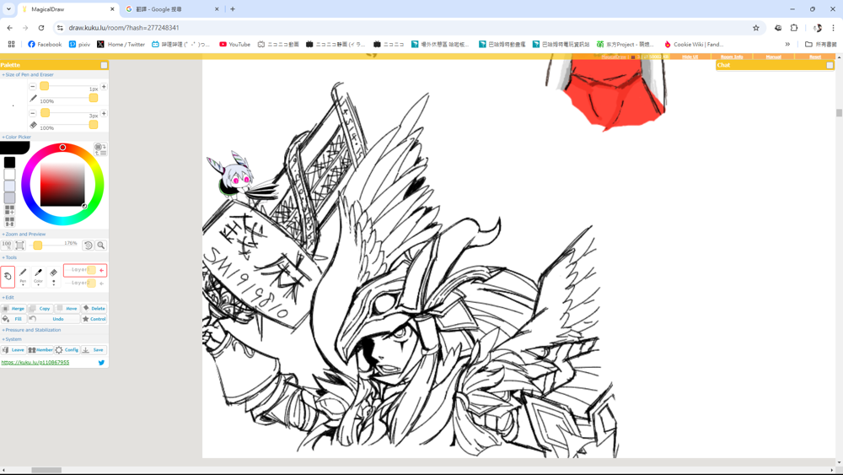The height and width of the screenshot is (475, 843).
Task: Open the kuku.lu room URL link
Action: point(35,363)
